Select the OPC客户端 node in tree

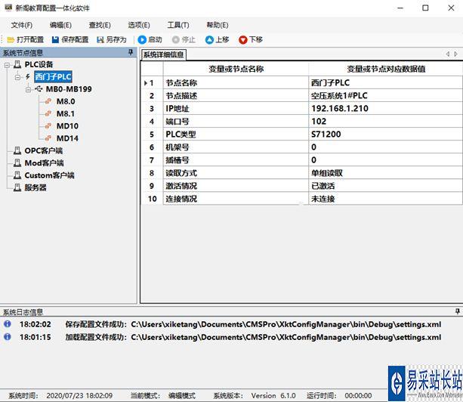click(44, 150)
